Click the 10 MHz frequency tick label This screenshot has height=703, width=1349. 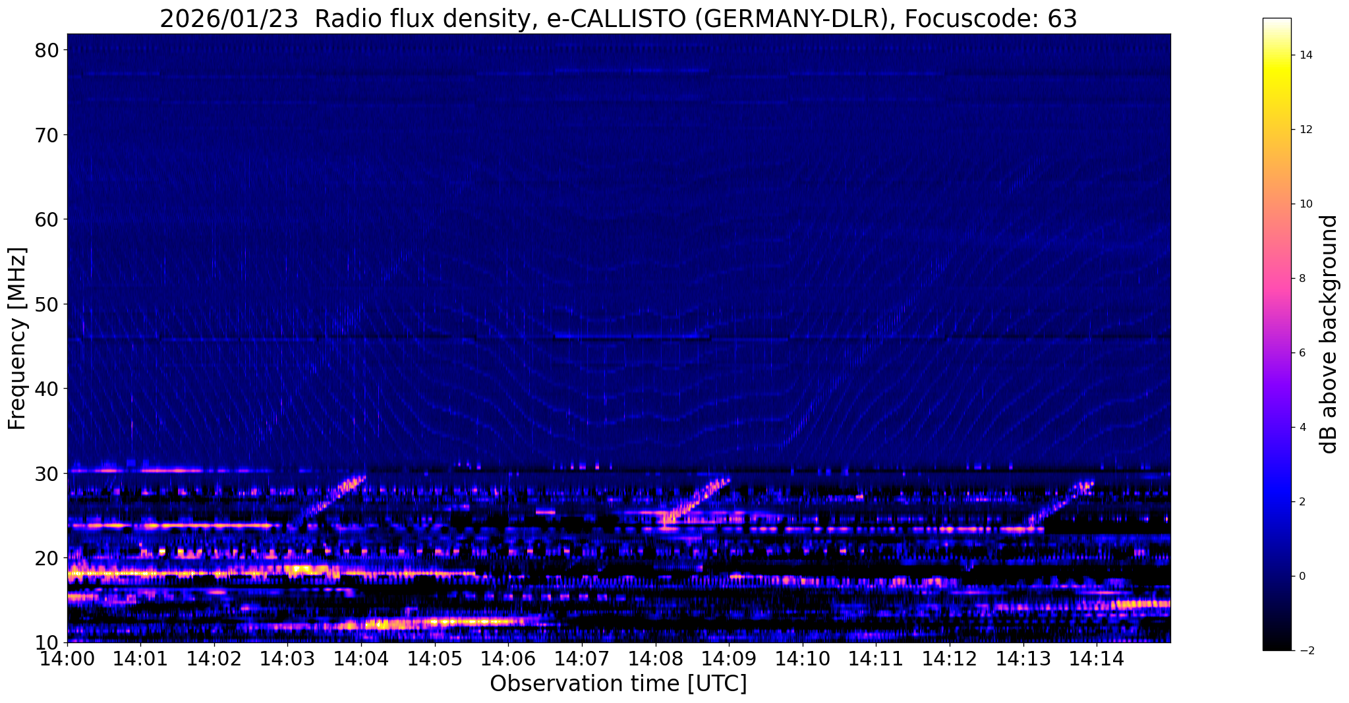pos(47,642)
